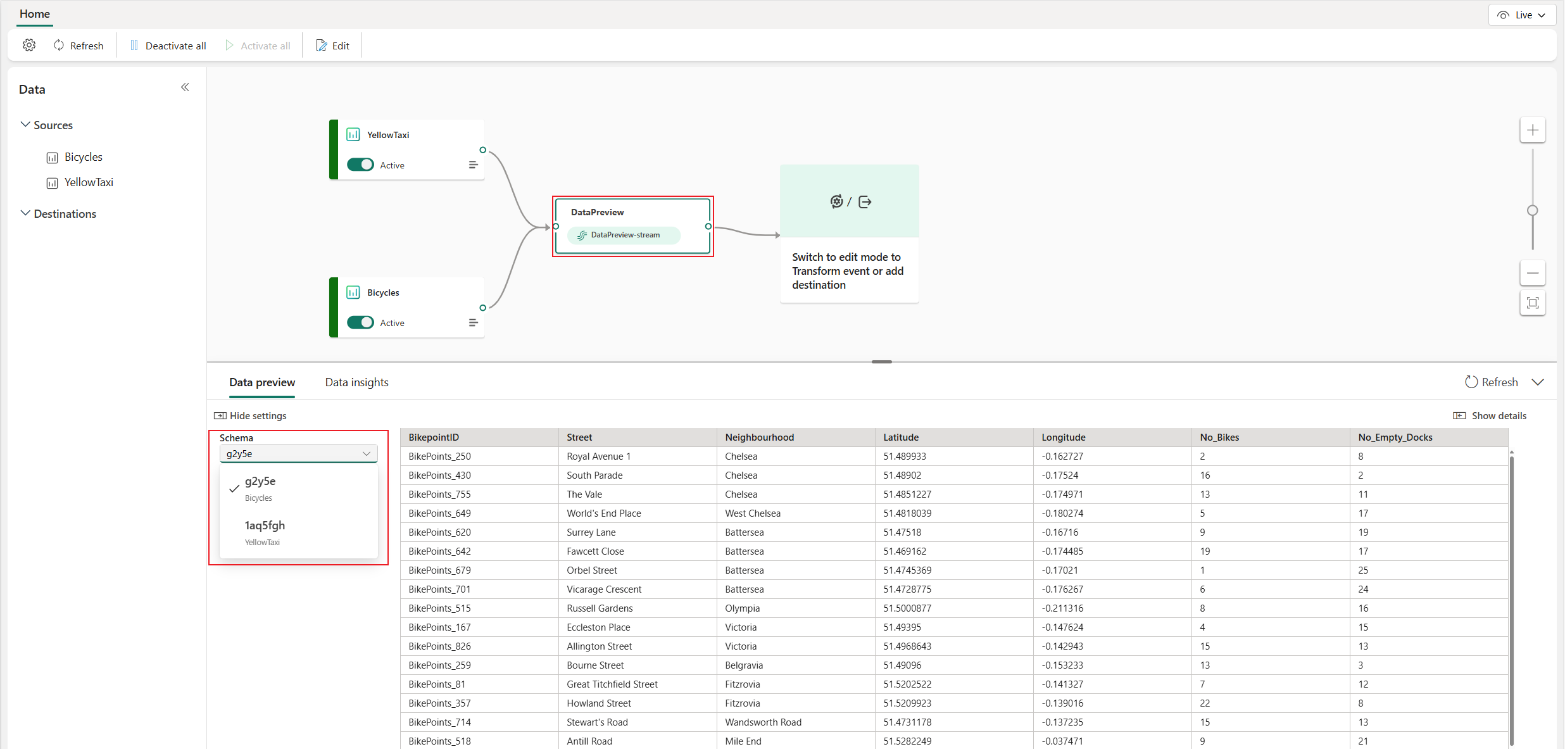Click the Neighbourhood column header
The height and width of the screenshot is (749, 1565).
pos(796,437)
